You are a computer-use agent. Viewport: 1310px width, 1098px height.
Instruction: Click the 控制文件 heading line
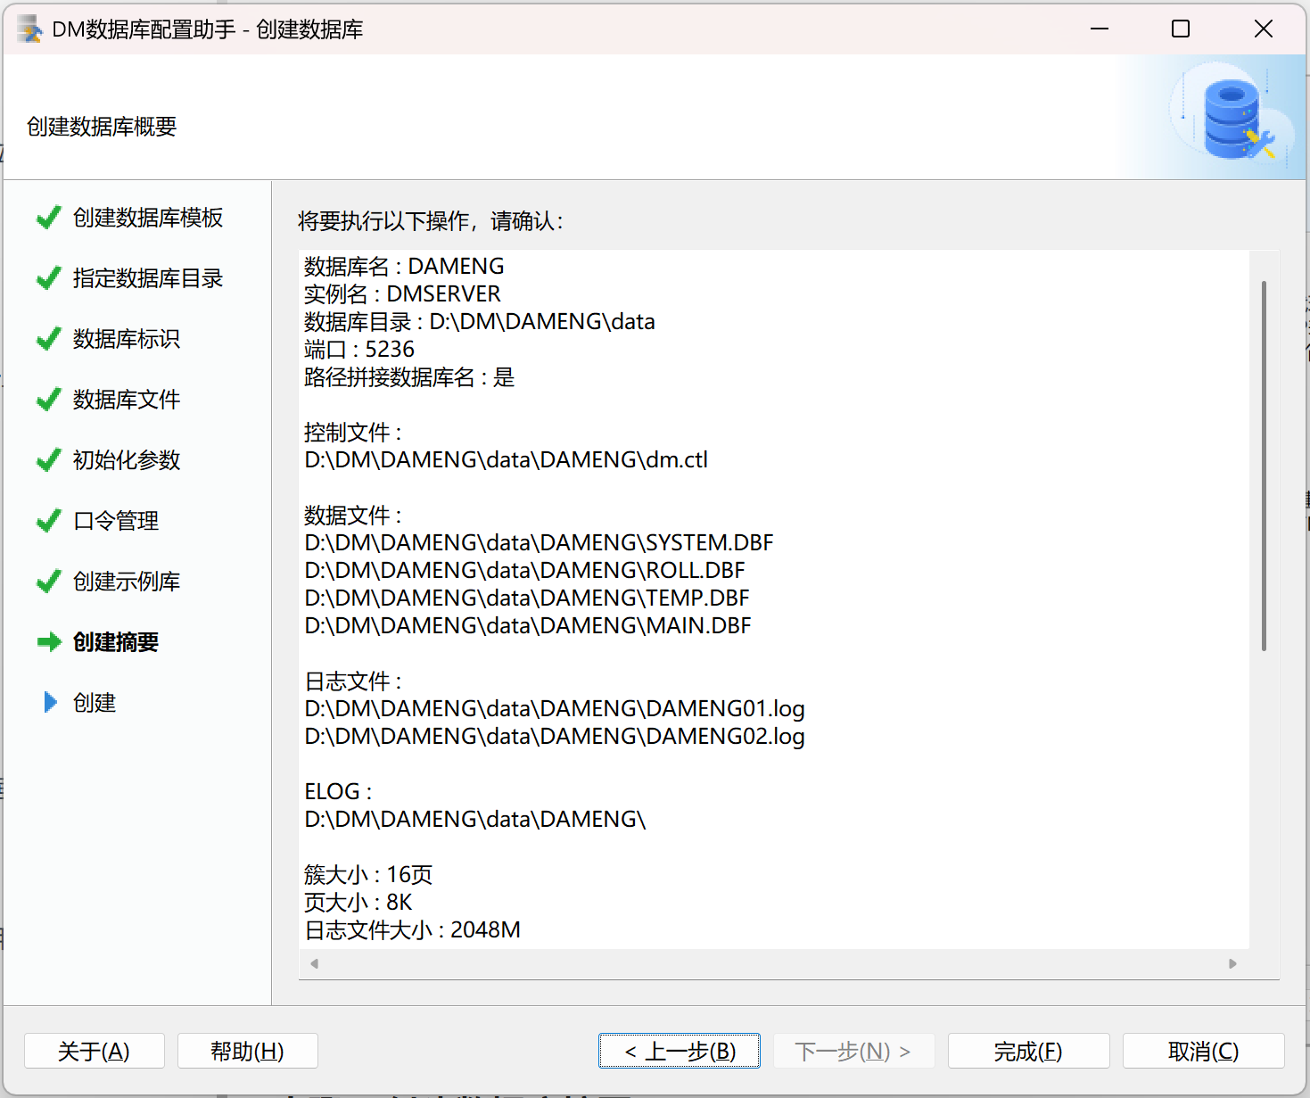click(x=353, y=432)
